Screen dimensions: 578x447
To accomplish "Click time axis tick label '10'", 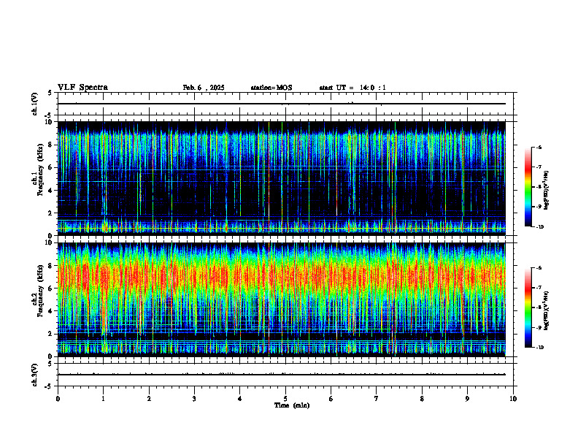I will click(x=513, y=399).
